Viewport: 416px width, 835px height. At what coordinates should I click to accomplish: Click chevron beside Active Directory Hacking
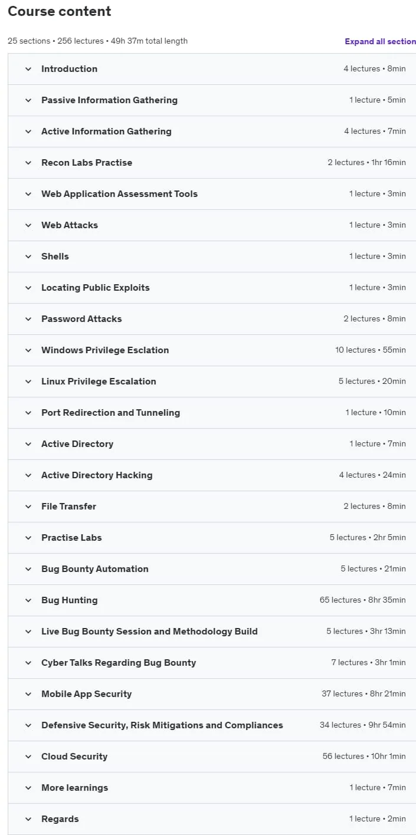point(28,475)
